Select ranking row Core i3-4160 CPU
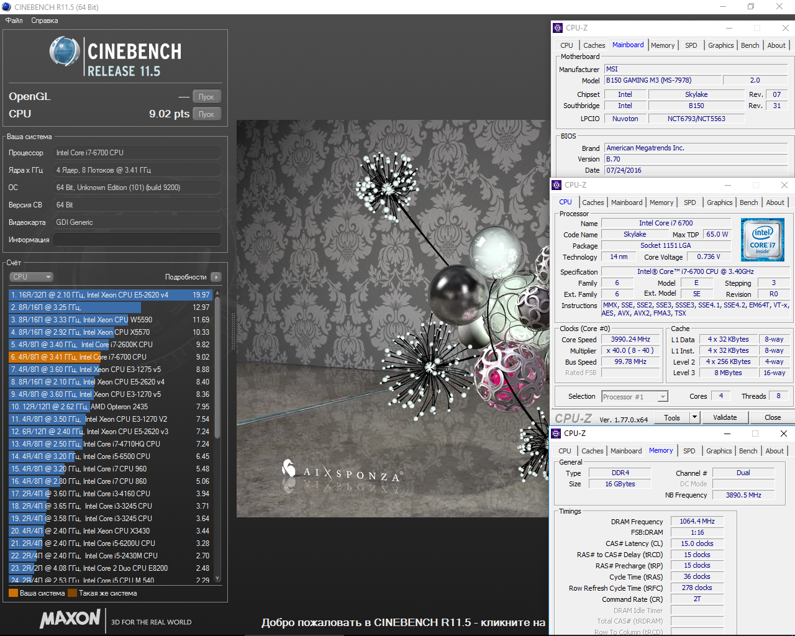The height and width of the screenshot is (636, 795). (x=111, y=494)
